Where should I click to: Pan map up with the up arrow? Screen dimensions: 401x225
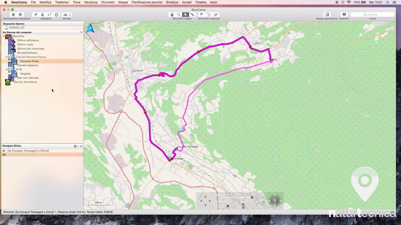point(206,197)
